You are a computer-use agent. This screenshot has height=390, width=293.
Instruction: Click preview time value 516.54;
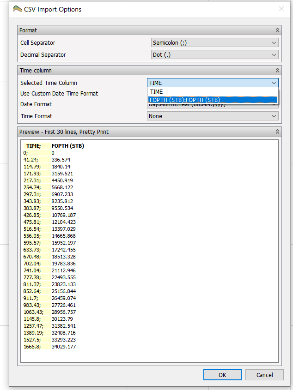[x=32, y=229]
